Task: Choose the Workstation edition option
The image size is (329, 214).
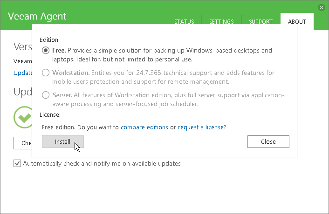Action: [x=46, y=73]
